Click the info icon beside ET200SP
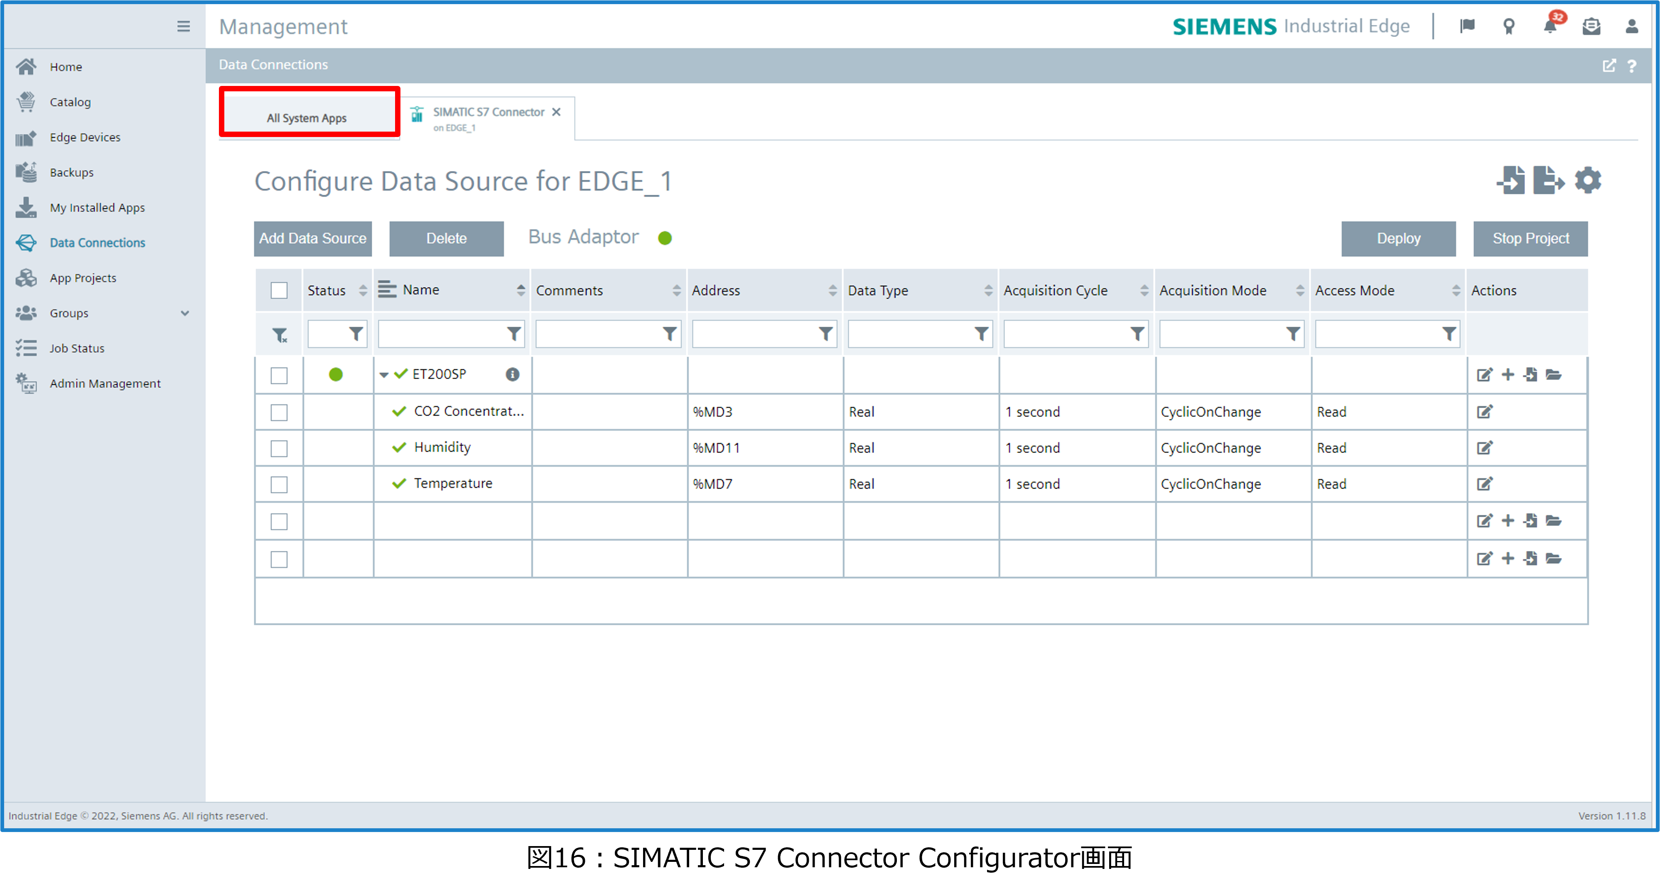Viewport: 1660px width, 893px height. pos(512,375)
